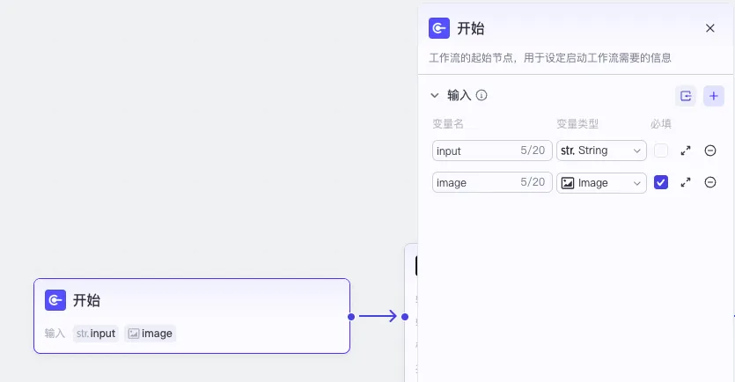The width and height of the screenshot is (735, 382).
Task: Expand details for the image variable row
Action: (x=686, y=182)
